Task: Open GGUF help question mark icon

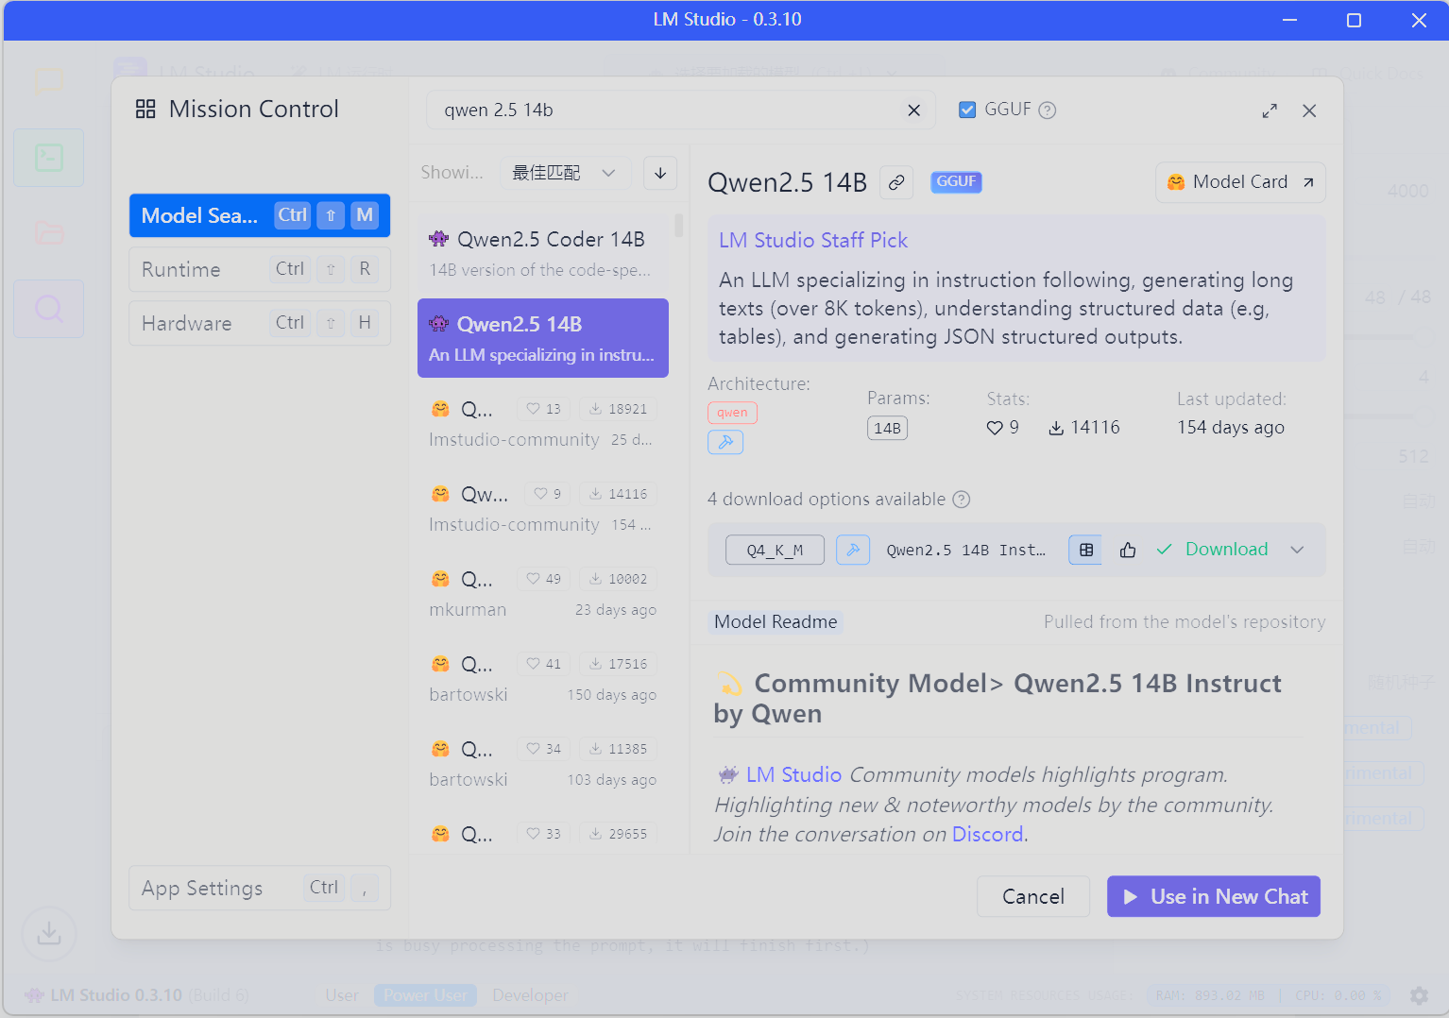Action: pyautogui.click(x=1047, y=110)
